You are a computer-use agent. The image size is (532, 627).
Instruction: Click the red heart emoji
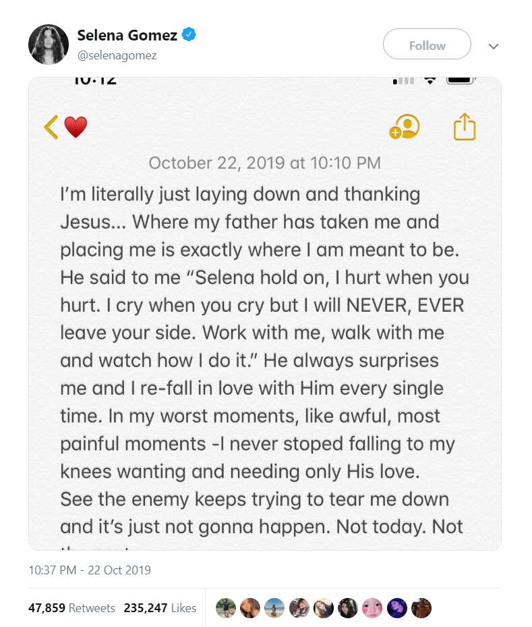point(76,127)
